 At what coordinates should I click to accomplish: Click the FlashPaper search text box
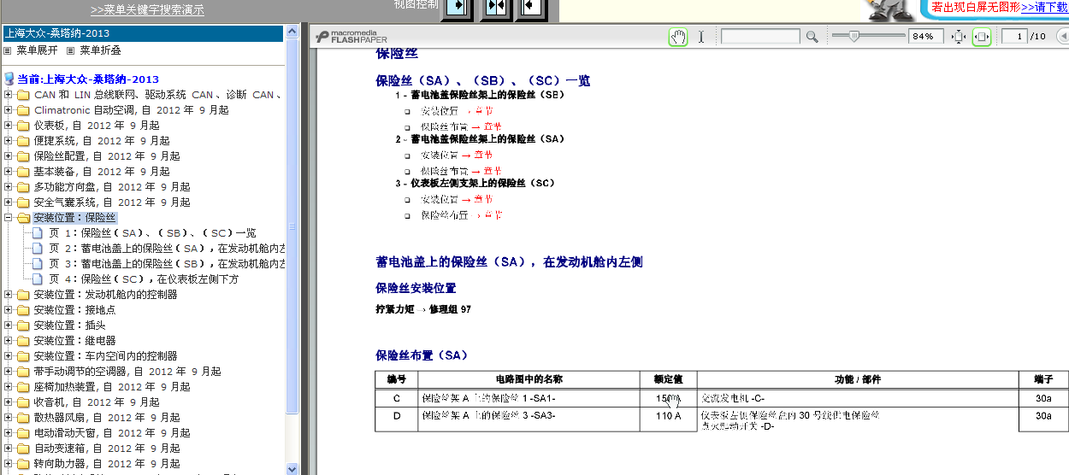point(760,37)
